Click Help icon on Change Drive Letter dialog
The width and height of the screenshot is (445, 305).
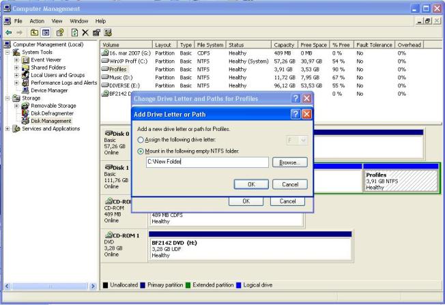[x=296, y=98]
